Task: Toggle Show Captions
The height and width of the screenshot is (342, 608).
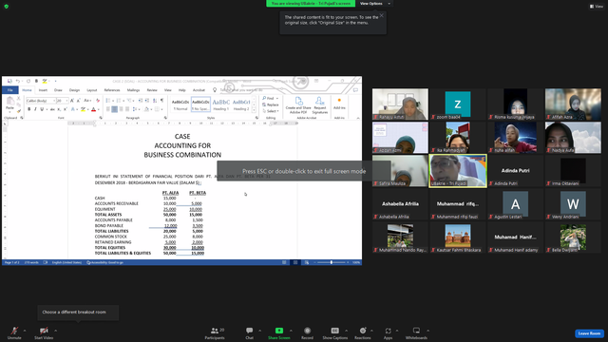Action: point(335,332)
